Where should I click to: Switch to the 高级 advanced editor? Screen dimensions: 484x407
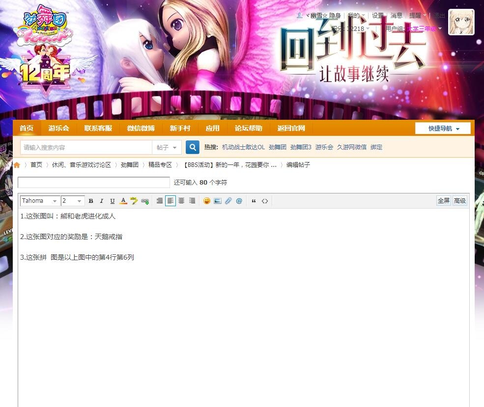[459, 201]
